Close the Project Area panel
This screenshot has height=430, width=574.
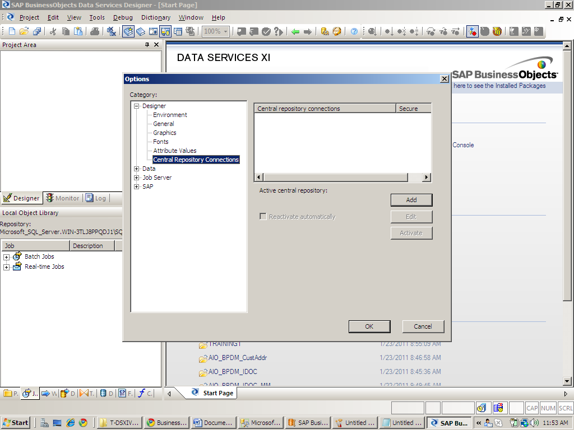pyautogui.click(x=156, y=45)
